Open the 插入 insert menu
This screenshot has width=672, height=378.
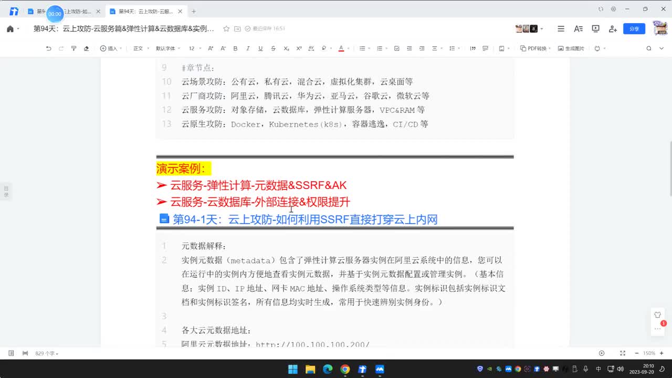[110, 48]
